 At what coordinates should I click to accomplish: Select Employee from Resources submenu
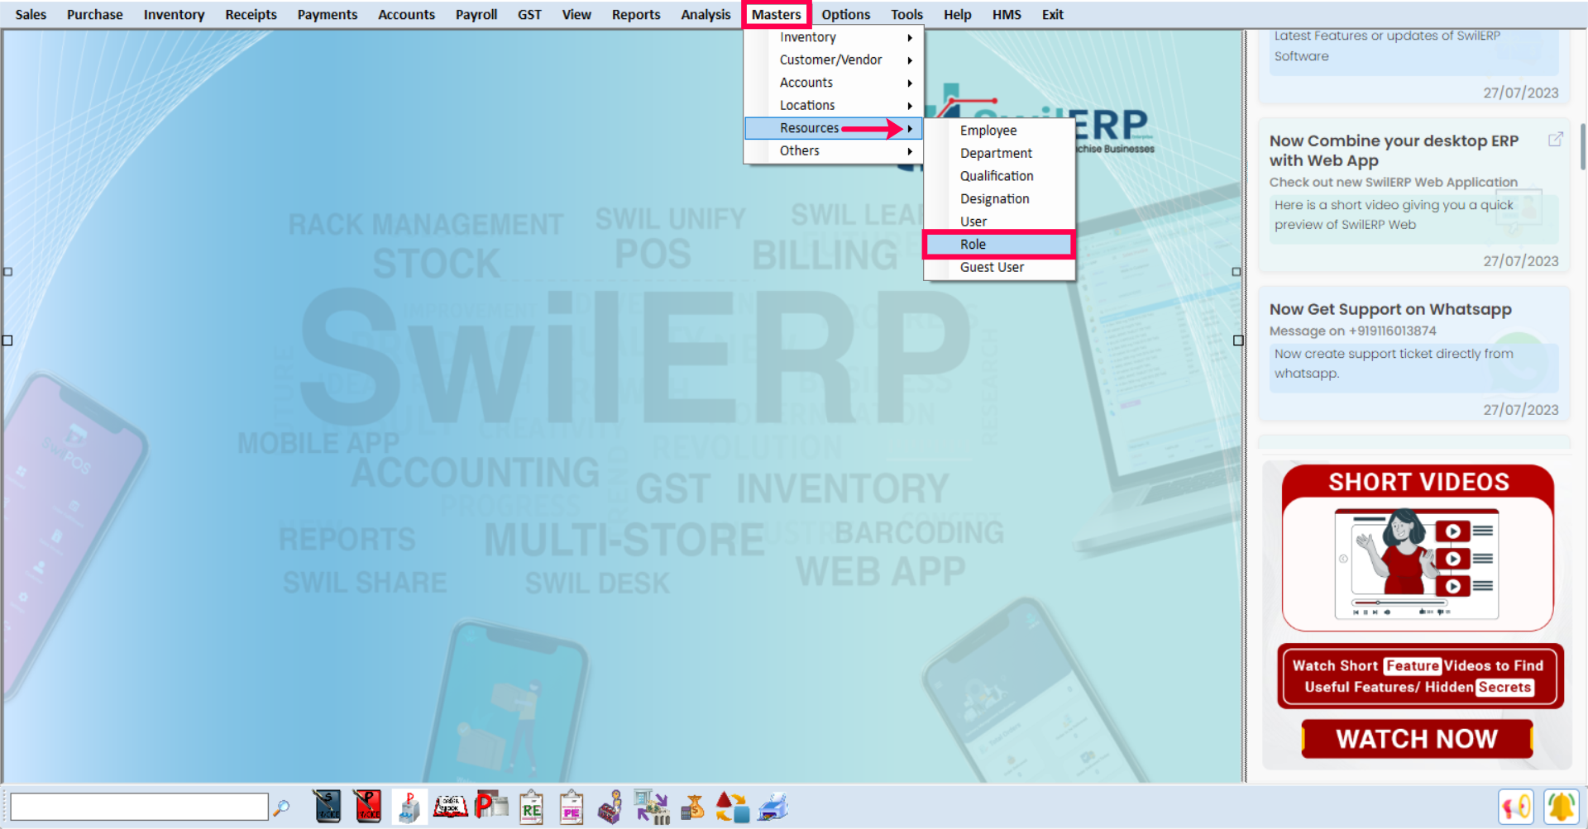(x=999, y=131)
